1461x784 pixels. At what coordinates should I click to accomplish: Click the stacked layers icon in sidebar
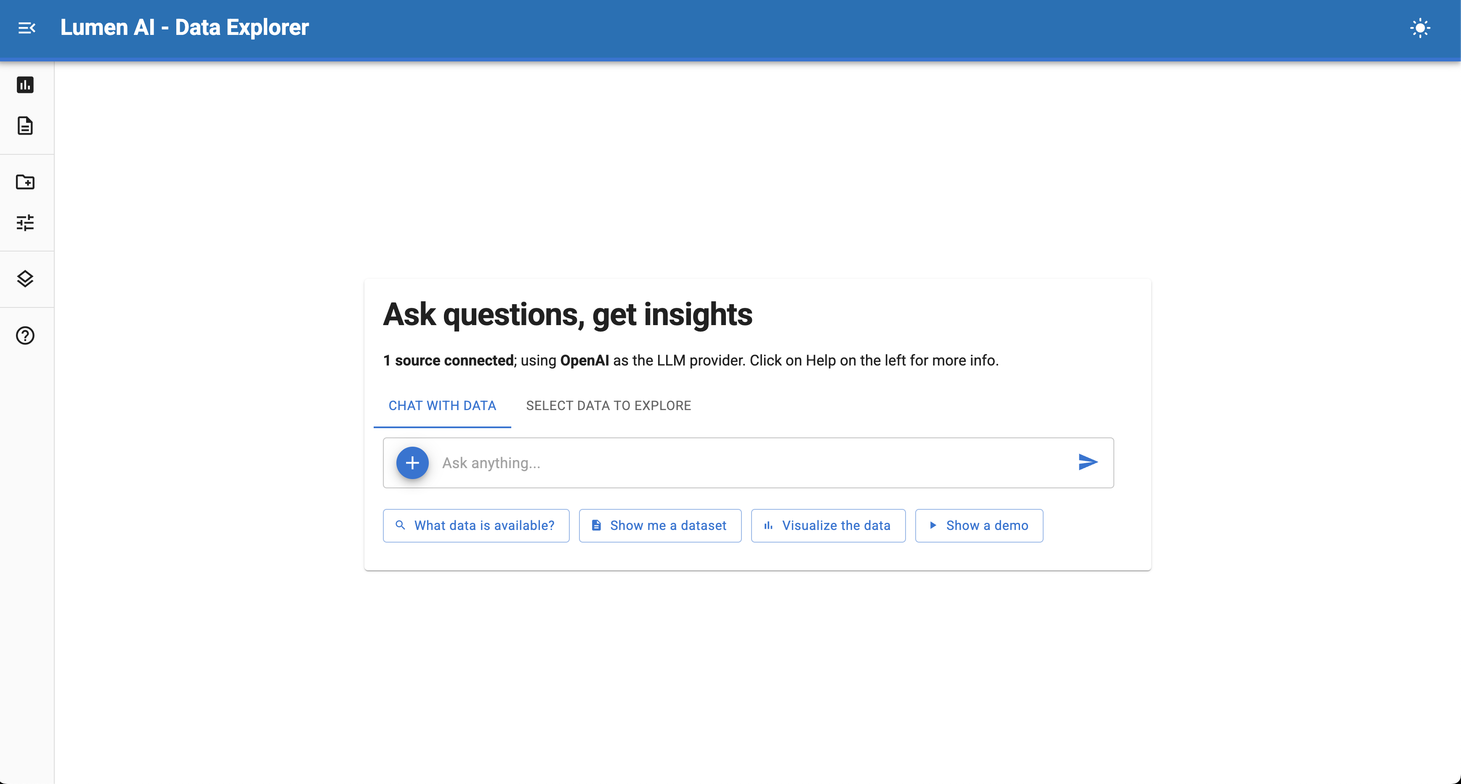tap(25, 279)
